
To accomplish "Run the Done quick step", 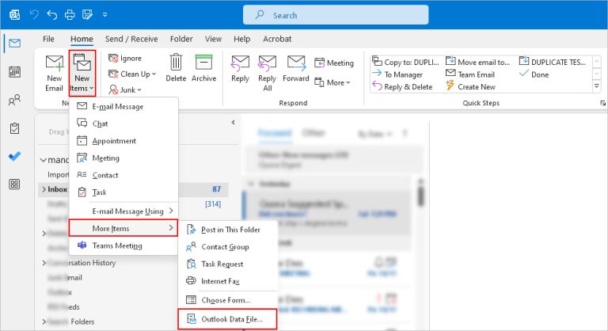I will pyautogui.click(x=534, y=74).
